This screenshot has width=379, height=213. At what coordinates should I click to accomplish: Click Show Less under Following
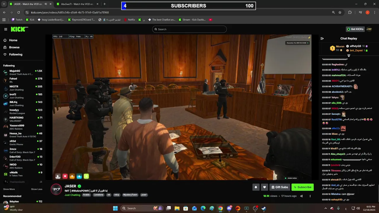click(37, 189)
